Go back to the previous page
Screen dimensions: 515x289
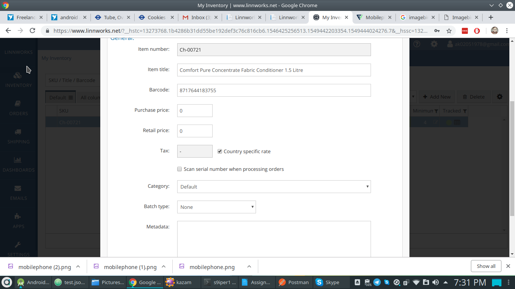pyautogui.click(x=8, y=31)
